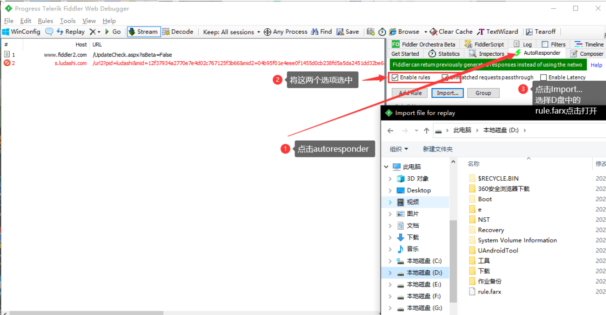Select session 2 s.ludashi.com row
This screenshot has width=606, height=315.
[192, 63]
